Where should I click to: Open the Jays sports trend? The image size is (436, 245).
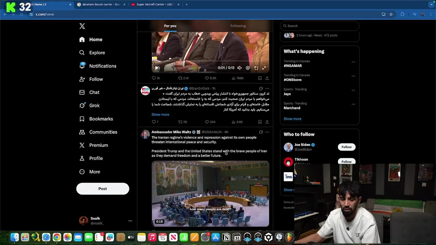pos(287,94)
